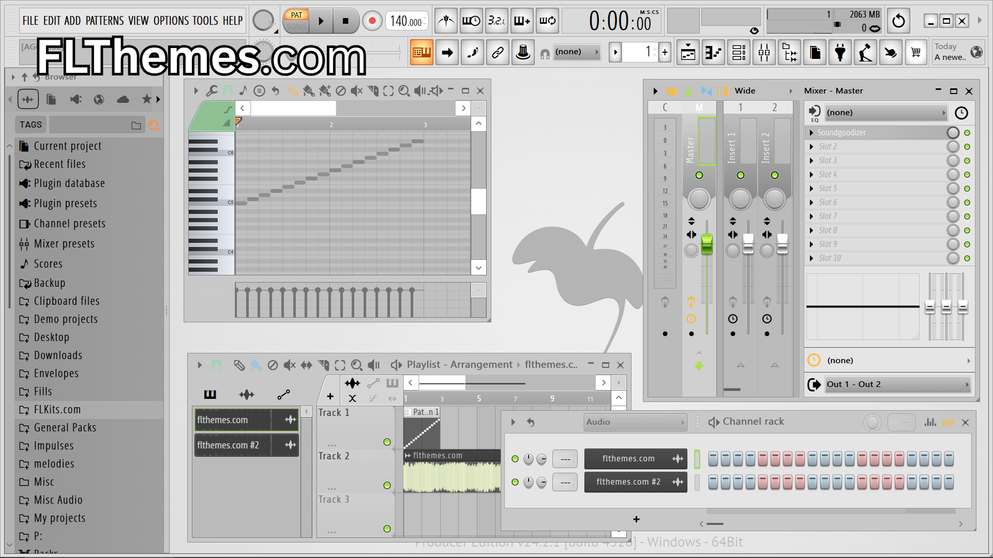
Task: Open channel rack Audio filter dropdown
Action: [635, 422]
